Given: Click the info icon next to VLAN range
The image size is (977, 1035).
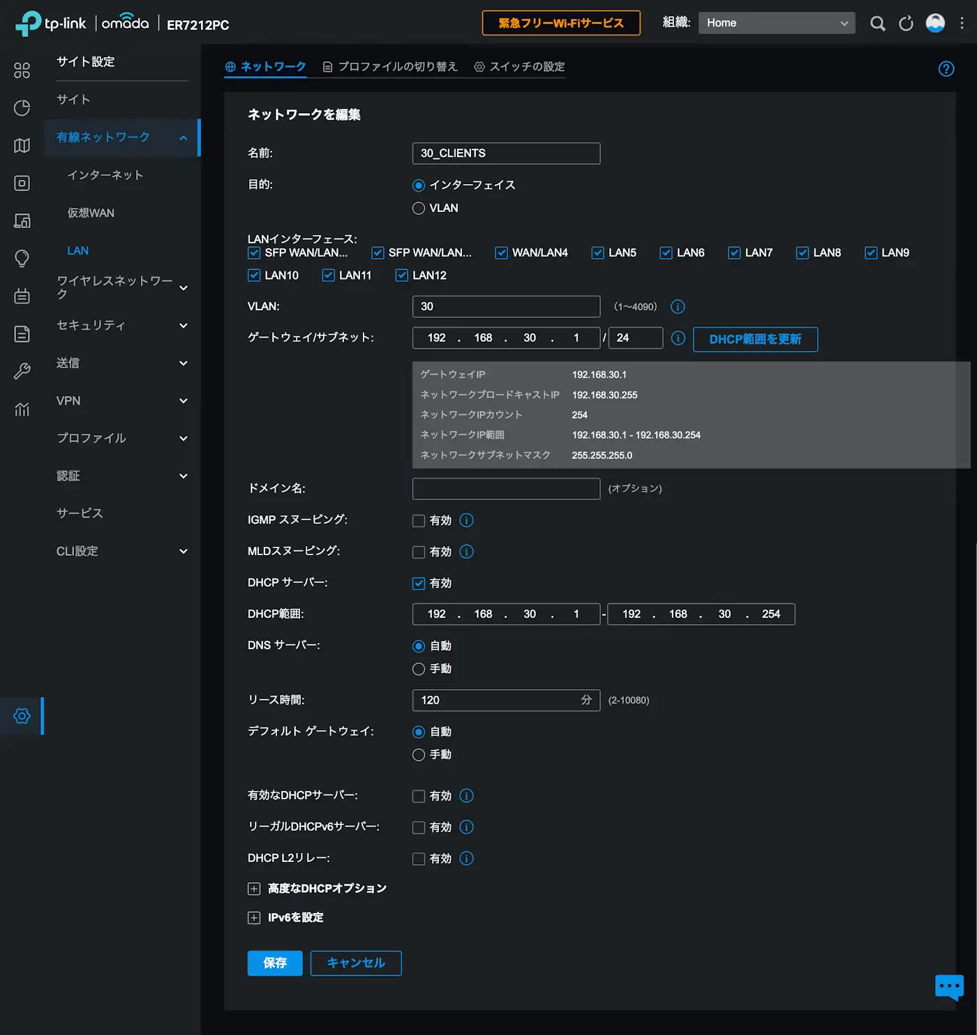Looking at the screenshot, I should [677, 306].
